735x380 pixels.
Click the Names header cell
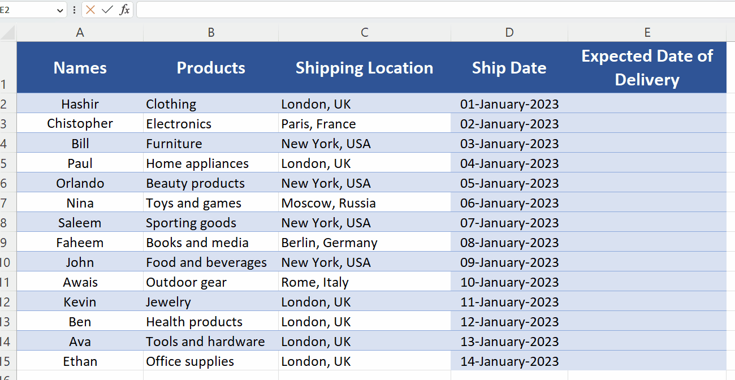[80, 67]
